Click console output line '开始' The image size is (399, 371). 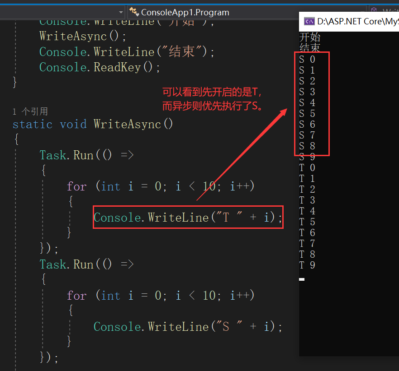point(310,37)
